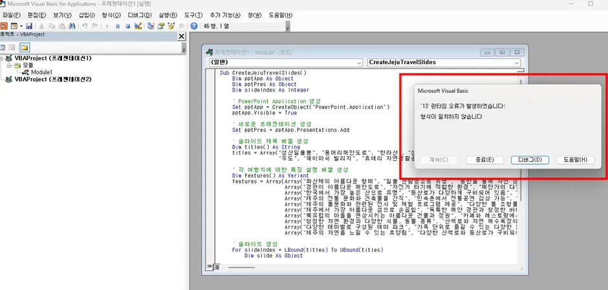Image resolution: width=608 pixels, height=290 pixels.
Task: Click the Break pause icon
Action: click(x=118, y=26)
